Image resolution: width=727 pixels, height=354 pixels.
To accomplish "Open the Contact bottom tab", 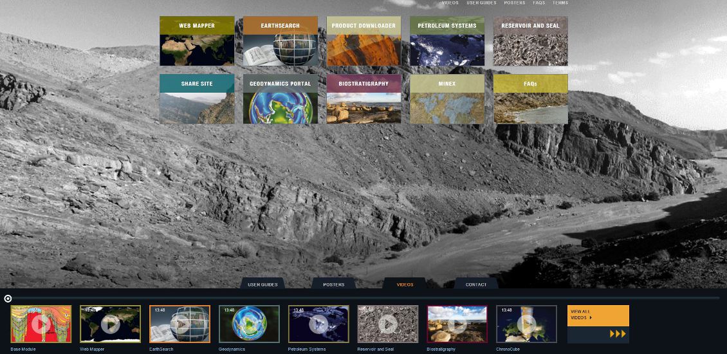I will [476, 284].
